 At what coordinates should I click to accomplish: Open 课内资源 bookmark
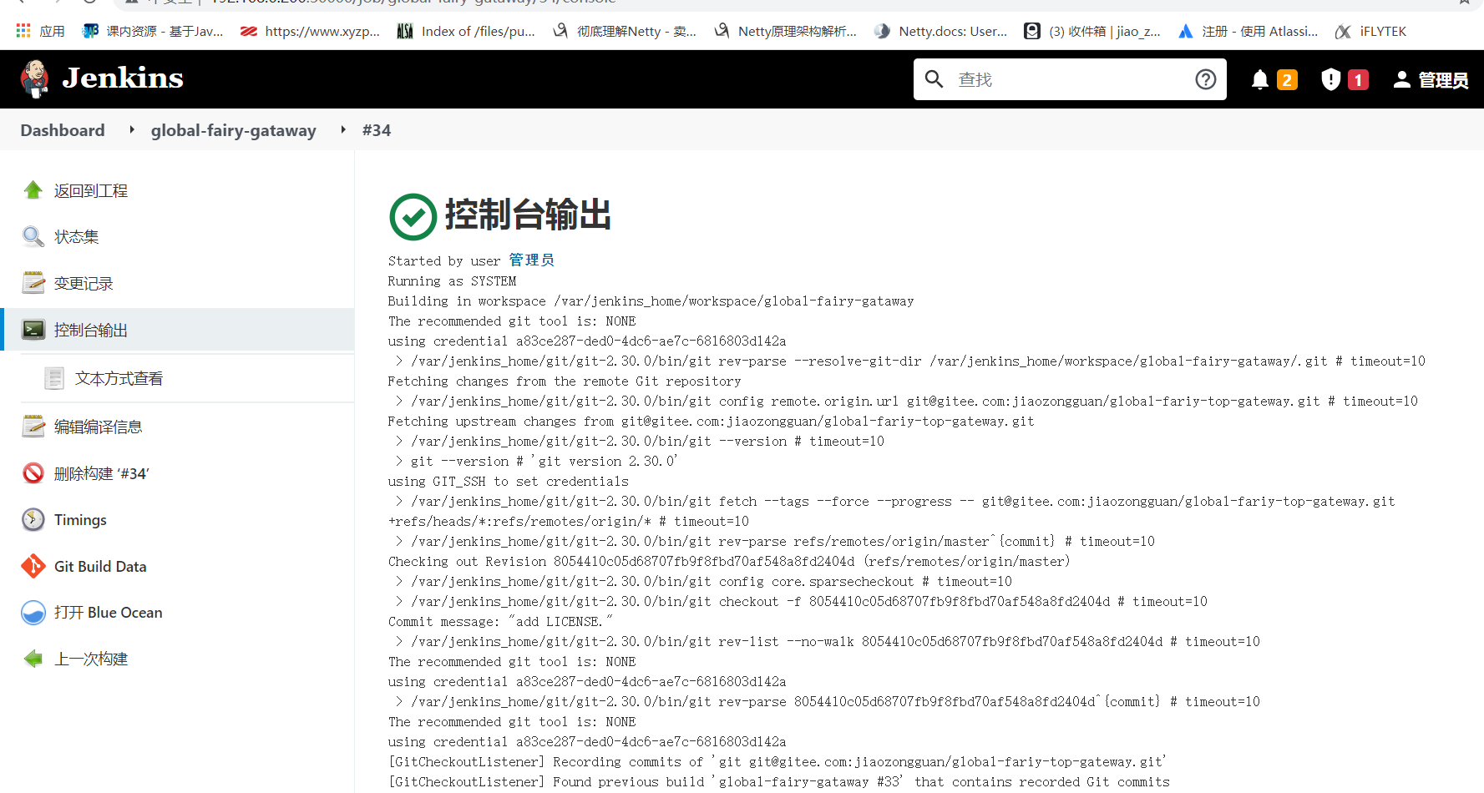pos(154,31)
